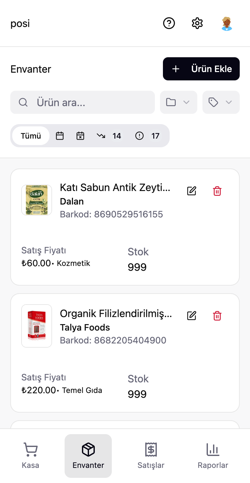Open settings via the gear icon
Image resolution: width=250 pixels, height=483 pixels.
(197, 23)
